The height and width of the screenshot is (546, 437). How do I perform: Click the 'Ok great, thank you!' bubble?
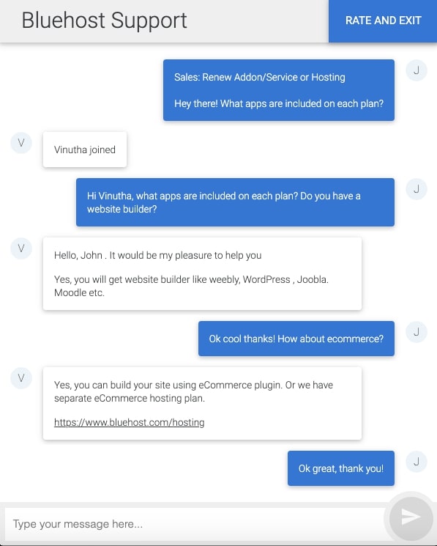[x=341, y=468]
